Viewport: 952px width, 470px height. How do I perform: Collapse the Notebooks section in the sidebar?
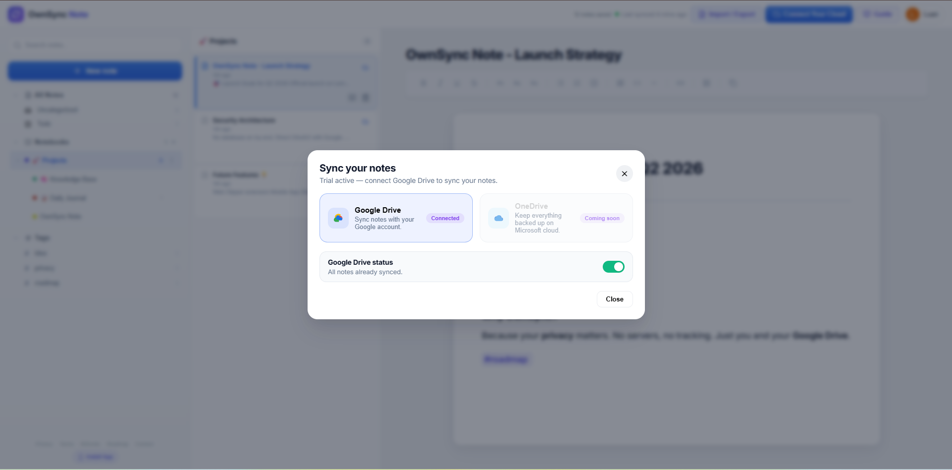coord(16,142)
